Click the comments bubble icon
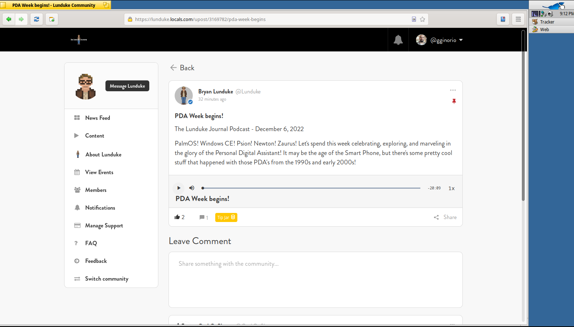 pyautogui.click(x=202, y=217)
